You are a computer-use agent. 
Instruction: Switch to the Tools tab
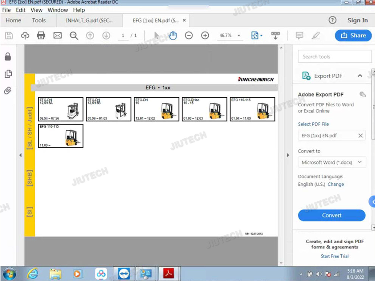pyautogui.click(x=39, y=20)
